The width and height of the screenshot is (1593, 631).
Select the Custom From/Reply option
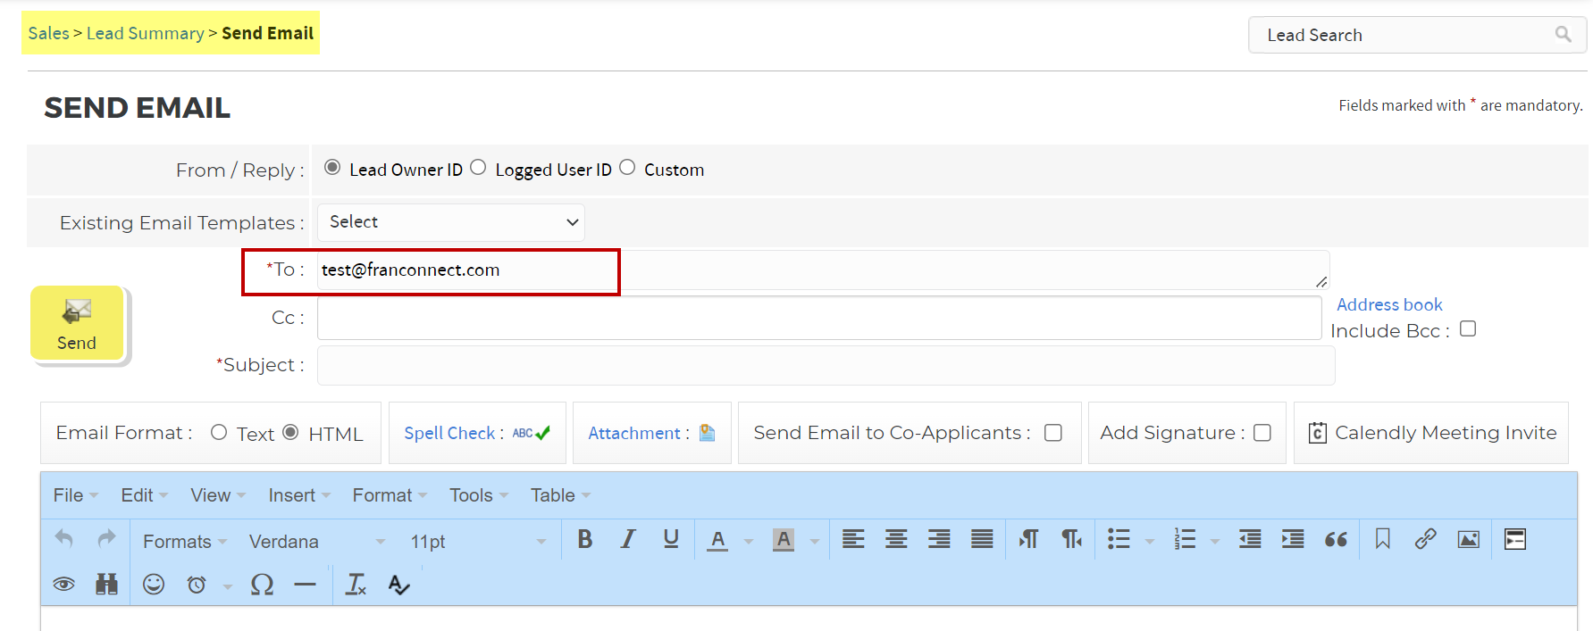(x=627, y=167)
